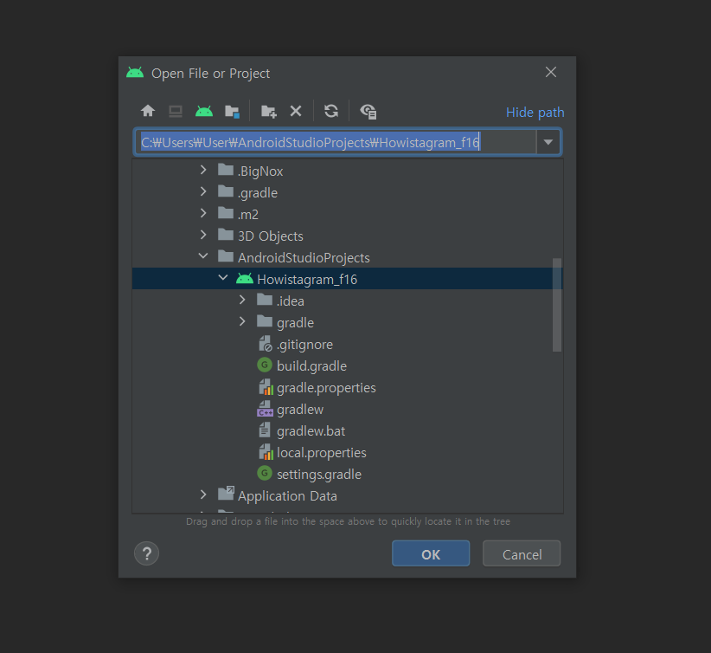Select the .m2 folder name
Screen dimensions: 711x653
(248, 214)
